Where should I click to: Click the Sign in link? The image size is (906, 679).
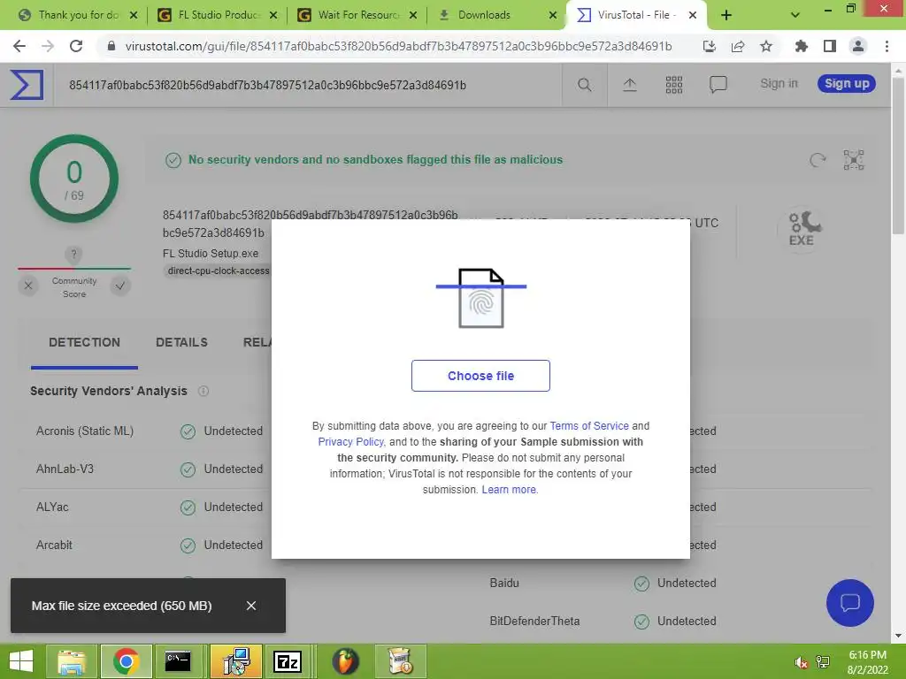(779, 84)
